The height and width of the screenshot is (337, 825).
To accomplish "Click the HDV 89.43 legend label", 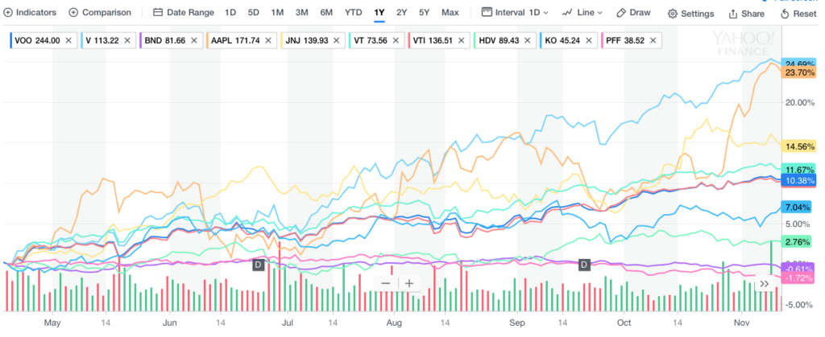I will 498,40.
